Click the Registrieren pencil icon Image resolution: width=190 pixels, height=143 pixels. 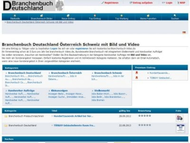click(x=102, y=3)
